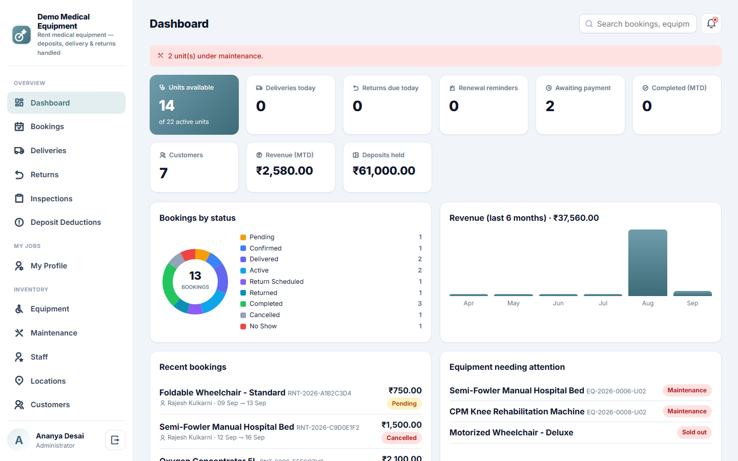This screenshot has height=461, width=738.
Task: Open CPM Knee Rehabilitation Machine equipment entry
Action: tap(581, 411)
